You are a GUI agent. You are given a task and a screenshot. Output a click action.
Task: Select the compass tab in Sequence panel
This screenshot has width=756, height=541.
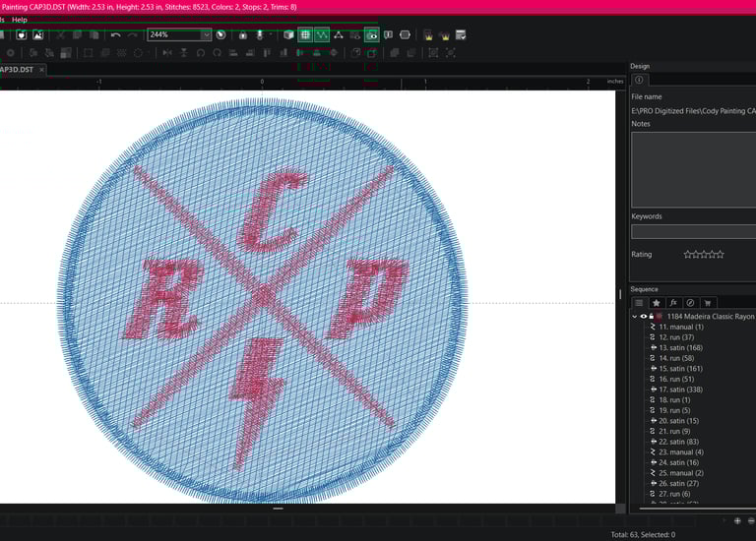(690, 303)
